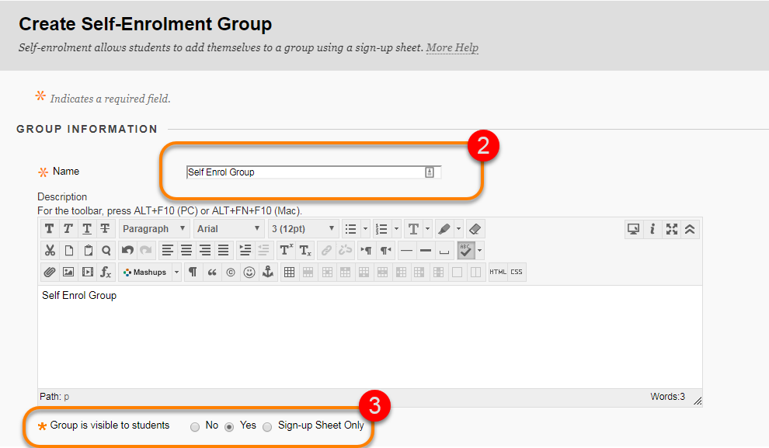Click the Bold text formatting icon

[x=49, y=229]
